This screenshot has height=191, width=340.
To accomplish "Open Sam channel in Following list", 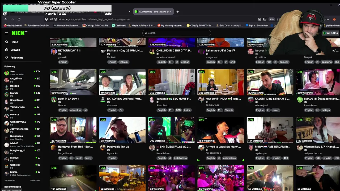I will [x=22, y=73].
